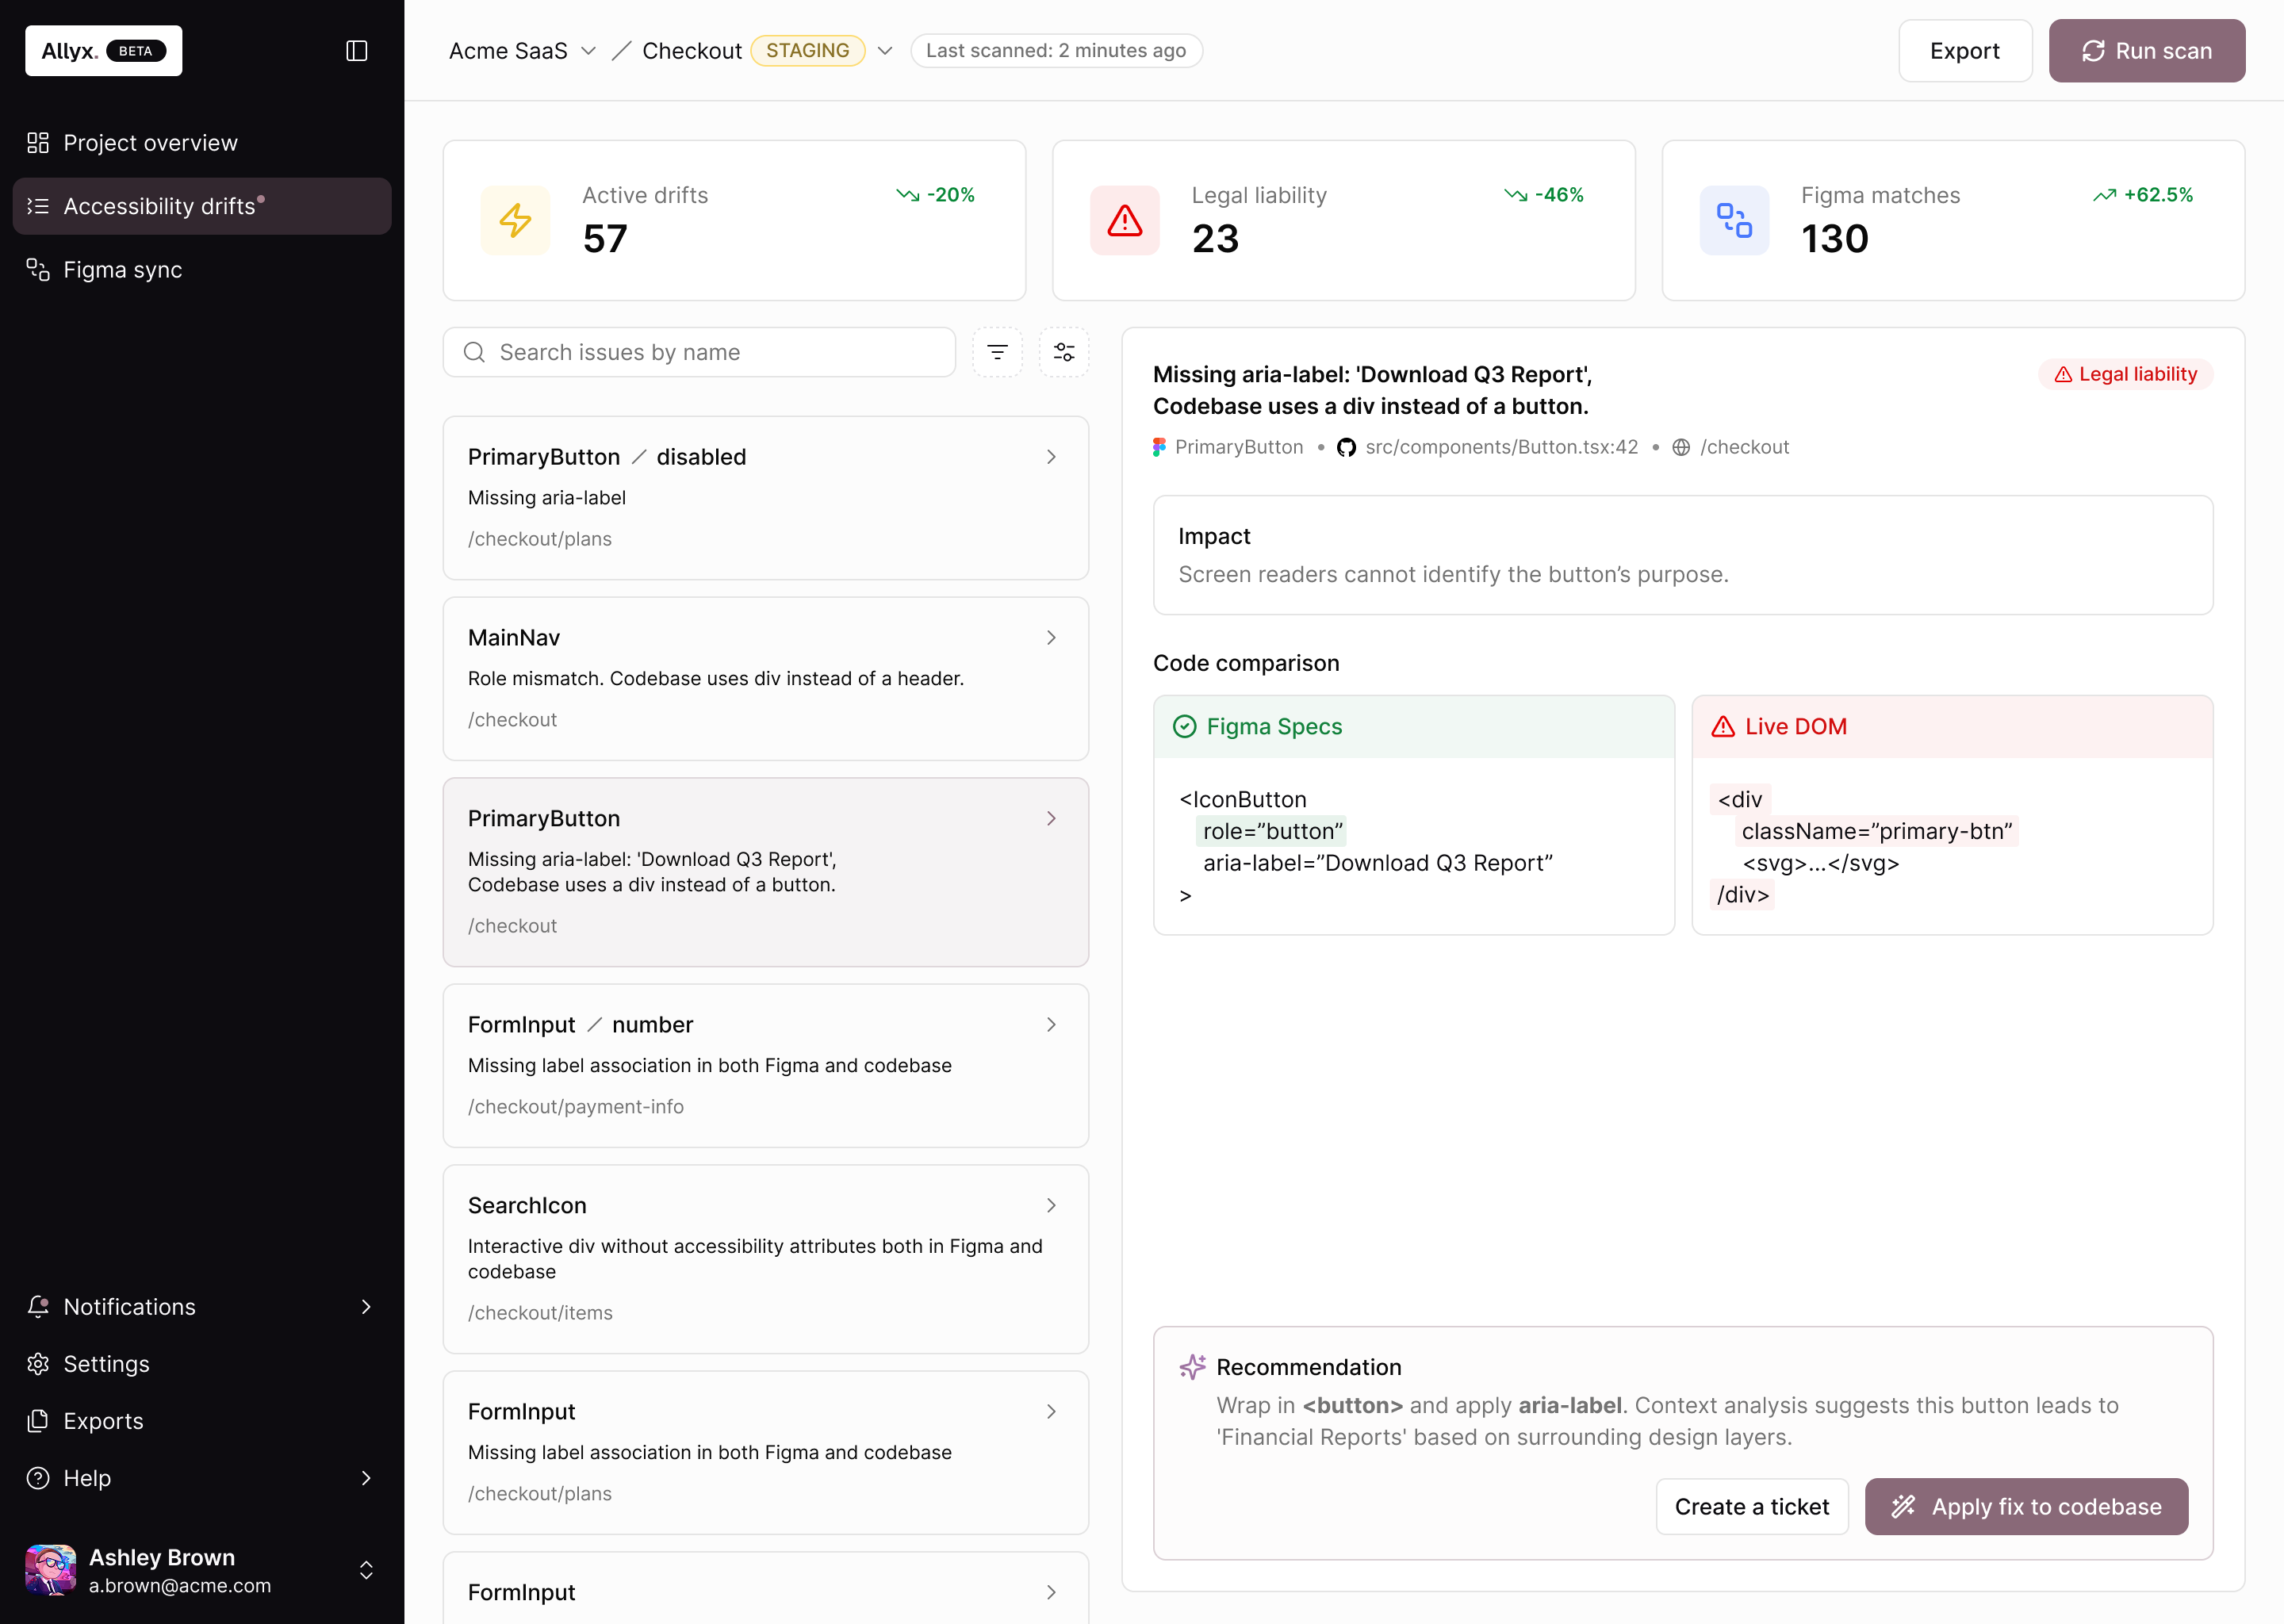Expand Help submenu chevron

[366, 1478]
